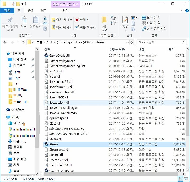Select the libswscale-4.dll file

pyautogui.click(x=114, y=103)
